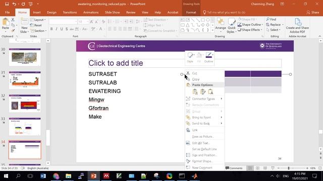Open Word from the taskbar

43,176
